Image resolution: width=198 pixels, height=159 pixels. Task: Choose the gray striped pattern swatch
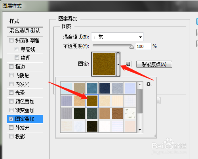point(67,113)
